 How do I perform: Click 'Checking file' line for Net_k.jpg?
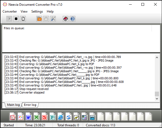pyautogui.click(x=59, y=60)
